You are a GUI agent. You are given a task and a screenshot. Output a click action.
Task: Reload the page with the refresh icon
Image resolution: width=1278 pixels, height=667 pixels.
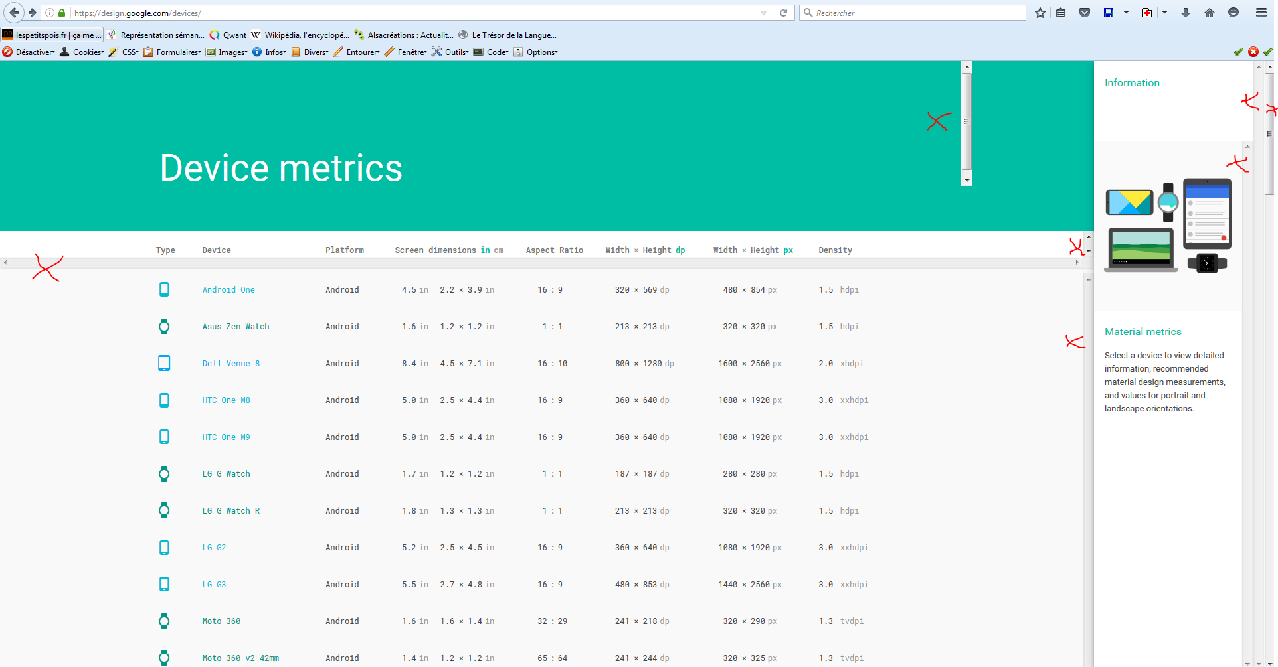click(x=784, y=13)
